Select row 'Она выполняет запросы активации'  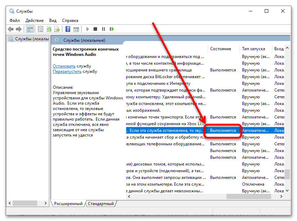pyautogui.click(x=205, y=178)
